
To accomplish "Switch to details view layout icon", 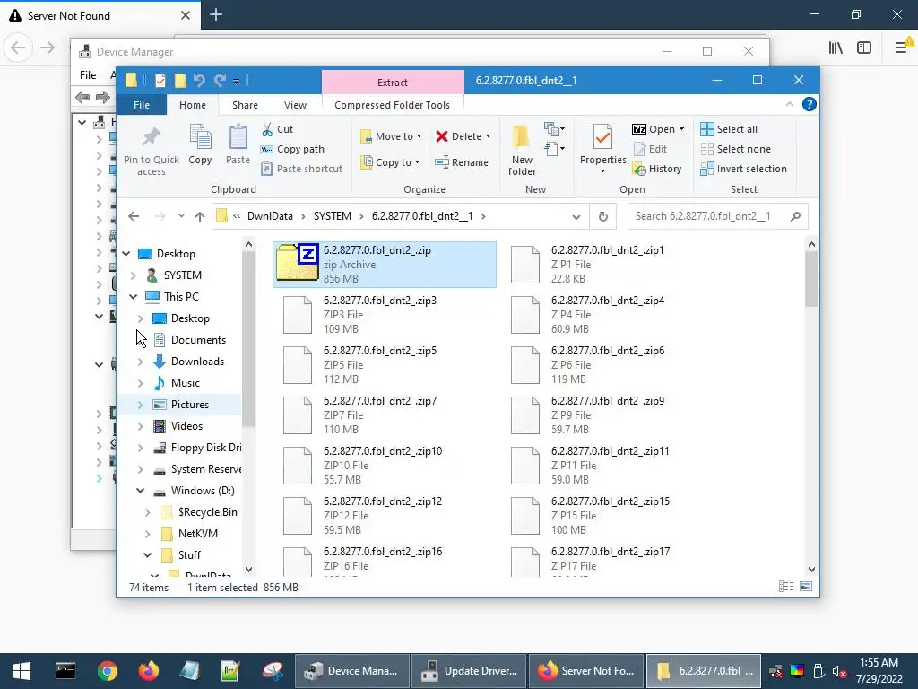I will (x=786, y=587).
